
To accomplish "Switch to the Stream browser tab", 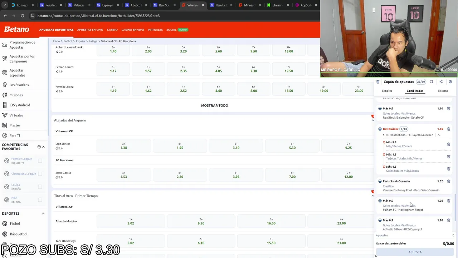I will 278,5.
